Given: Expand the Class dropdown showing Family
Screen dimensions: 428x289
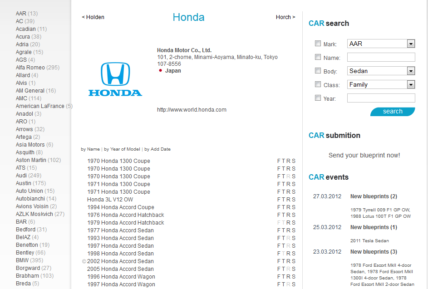Looking at the screenshot, I should pyautogui.click(x=381, y=84).
